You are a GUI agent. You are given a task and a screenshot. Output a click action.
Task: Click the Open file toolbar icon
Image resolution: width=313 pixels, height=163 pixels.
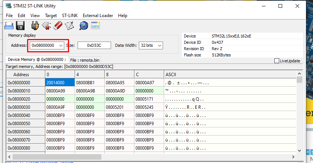tap(9, 26)
